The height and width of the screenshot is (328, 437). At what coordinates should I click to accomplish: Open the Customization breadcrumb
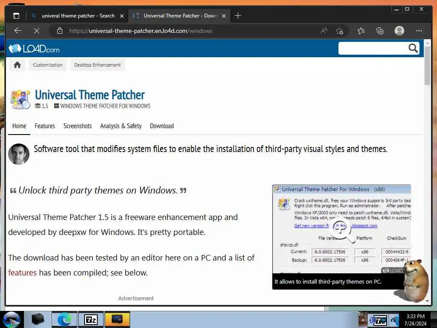coord(48,65)
